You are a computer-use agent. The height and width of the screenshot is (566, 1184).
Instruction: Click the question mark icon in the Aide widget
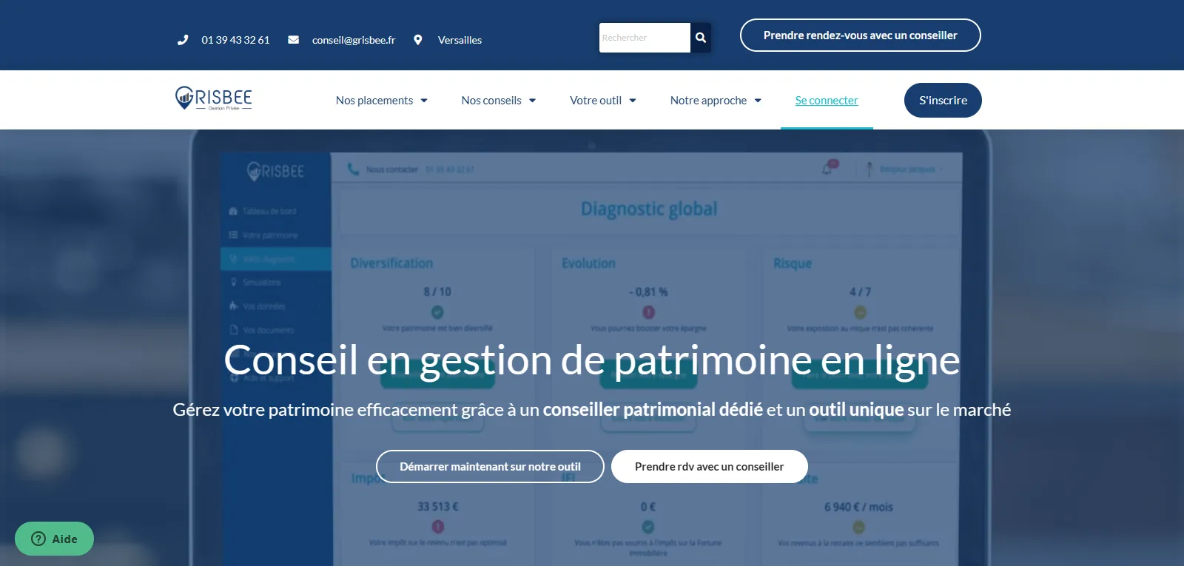point(38,539)
